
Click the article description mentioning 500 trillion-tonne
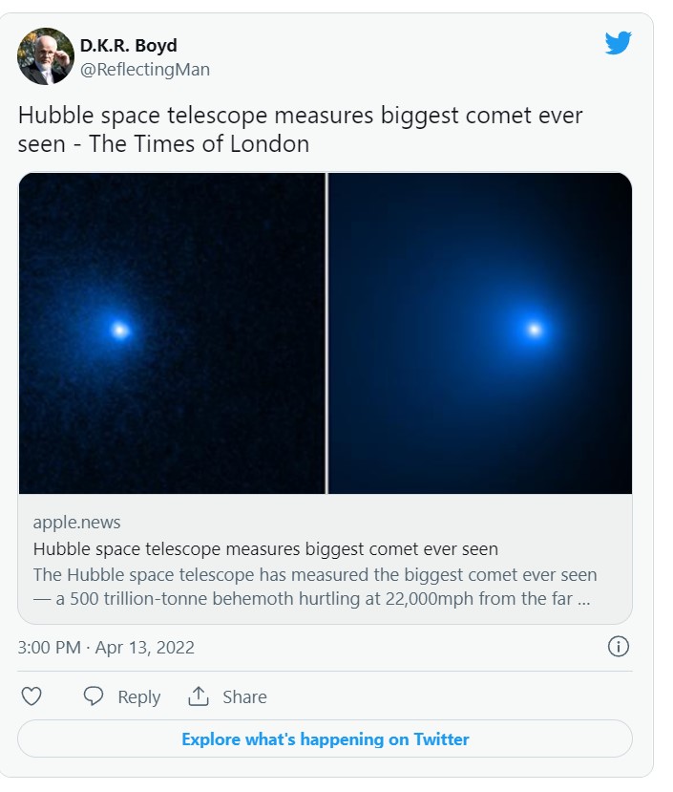(x=315, y=588)
